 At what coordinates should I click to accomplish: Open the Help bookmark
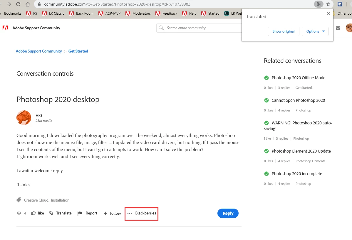(x=189, y=13)
